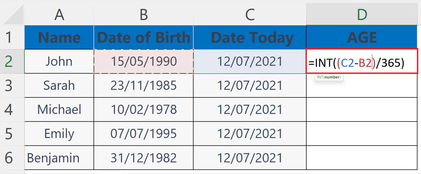Select Emily's name cell
This screenshot has width=421, height=174.
click(59, 134)
